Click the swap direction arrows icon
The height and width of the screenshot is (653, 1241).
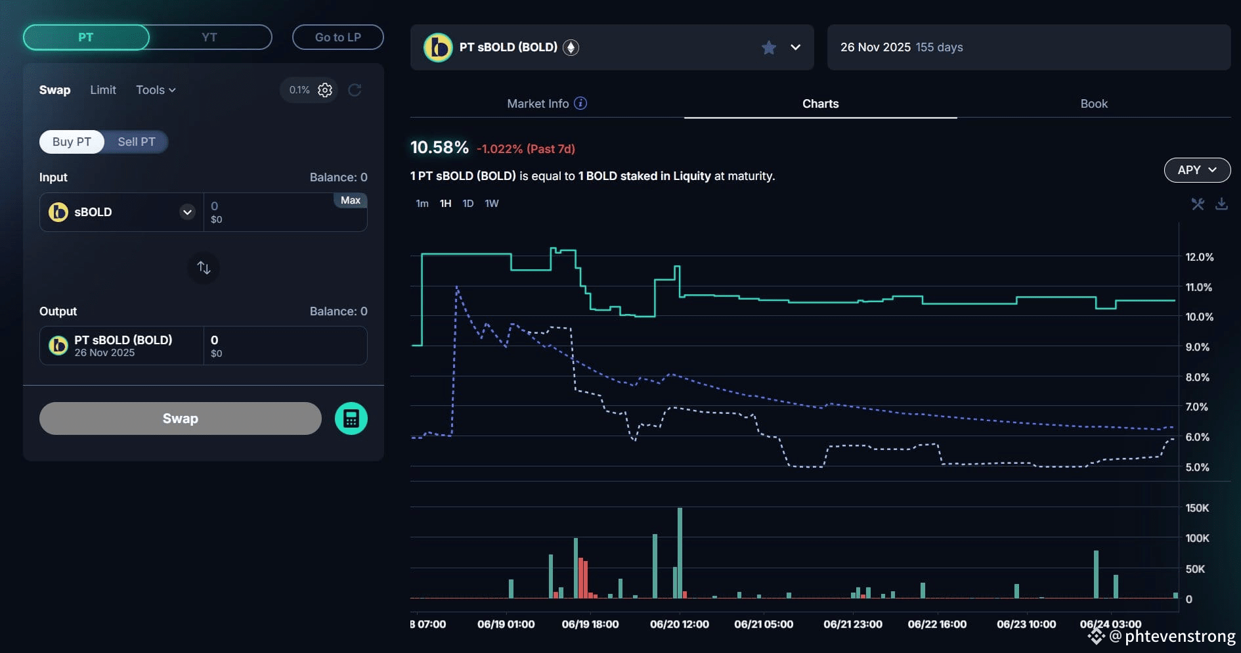coord(204,267)
